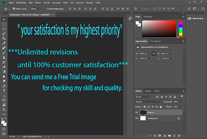This screenshot has height=139, width=207.
Task: Select the Eyedropper tool
Action: 4,43
